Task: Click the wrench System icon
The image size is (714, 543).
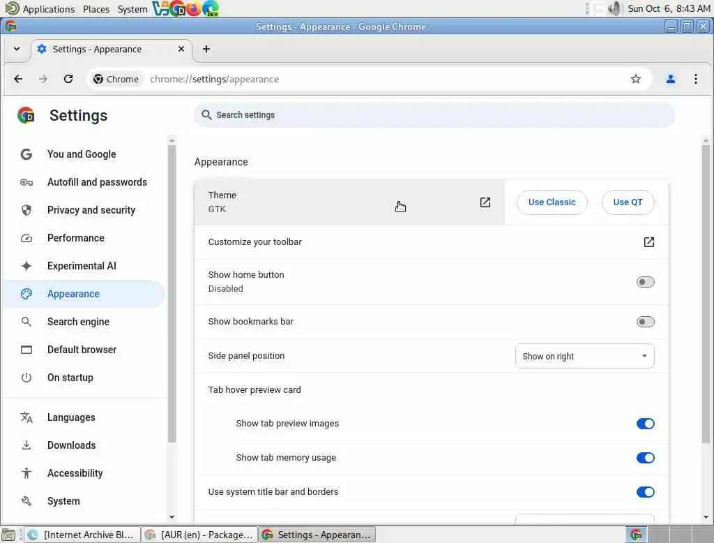Action: coord(26,501)
